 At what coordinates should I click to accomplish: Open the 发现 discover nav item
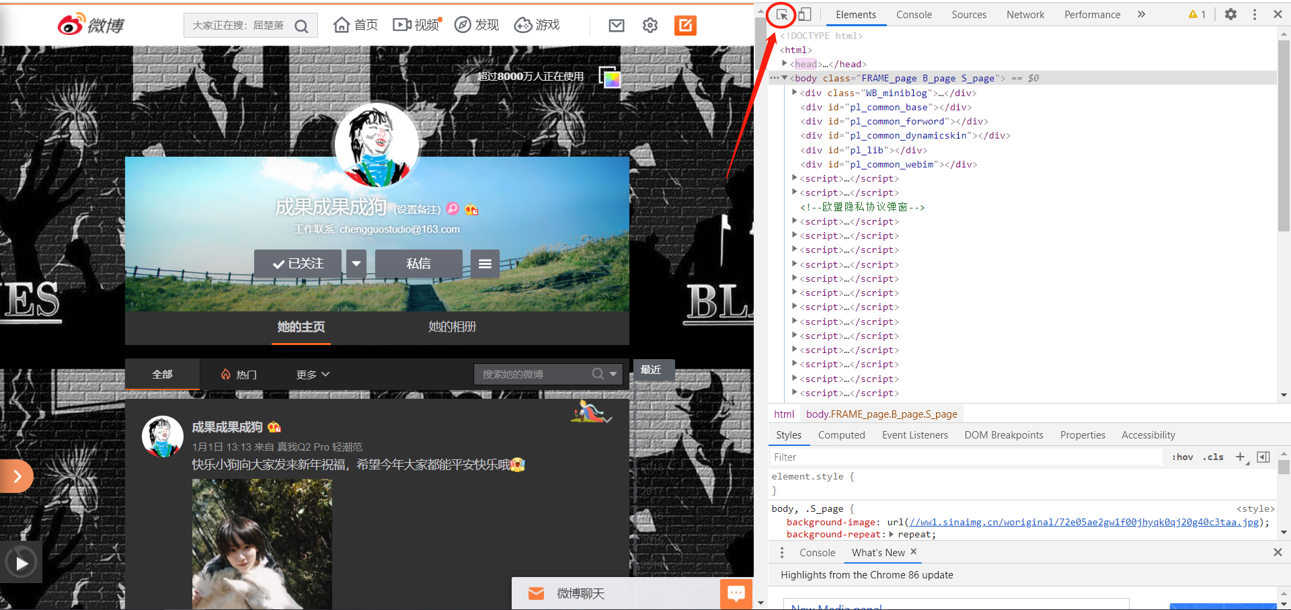(x=477, y=26)
